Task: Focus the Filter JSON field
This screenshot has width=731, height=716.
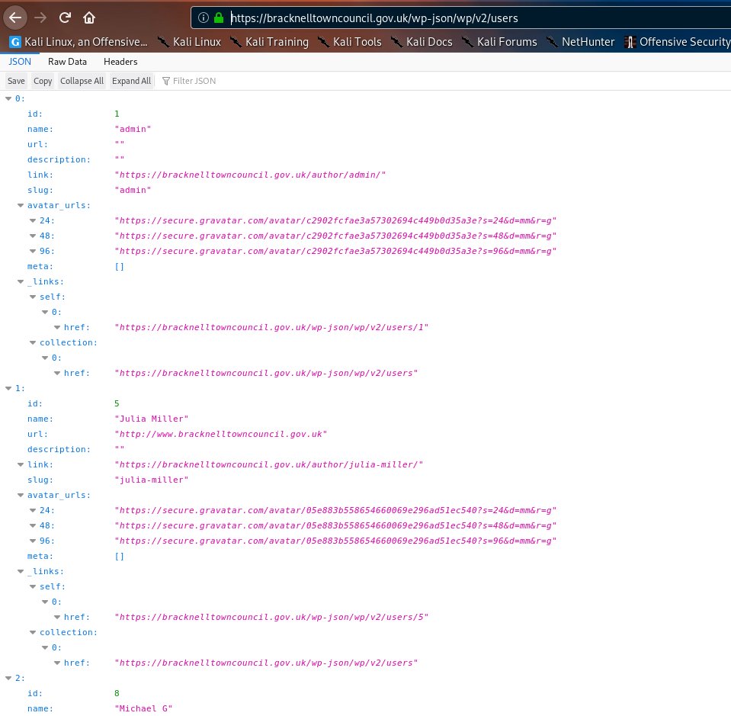Action: pyautogui.click(x=194, y=81)
